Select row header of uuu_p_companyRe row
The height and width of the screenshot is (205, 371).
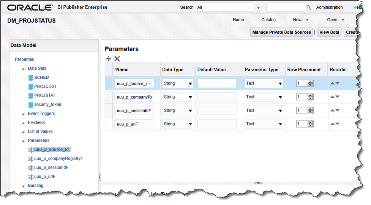pyautogui.click(x=109, y=97)
